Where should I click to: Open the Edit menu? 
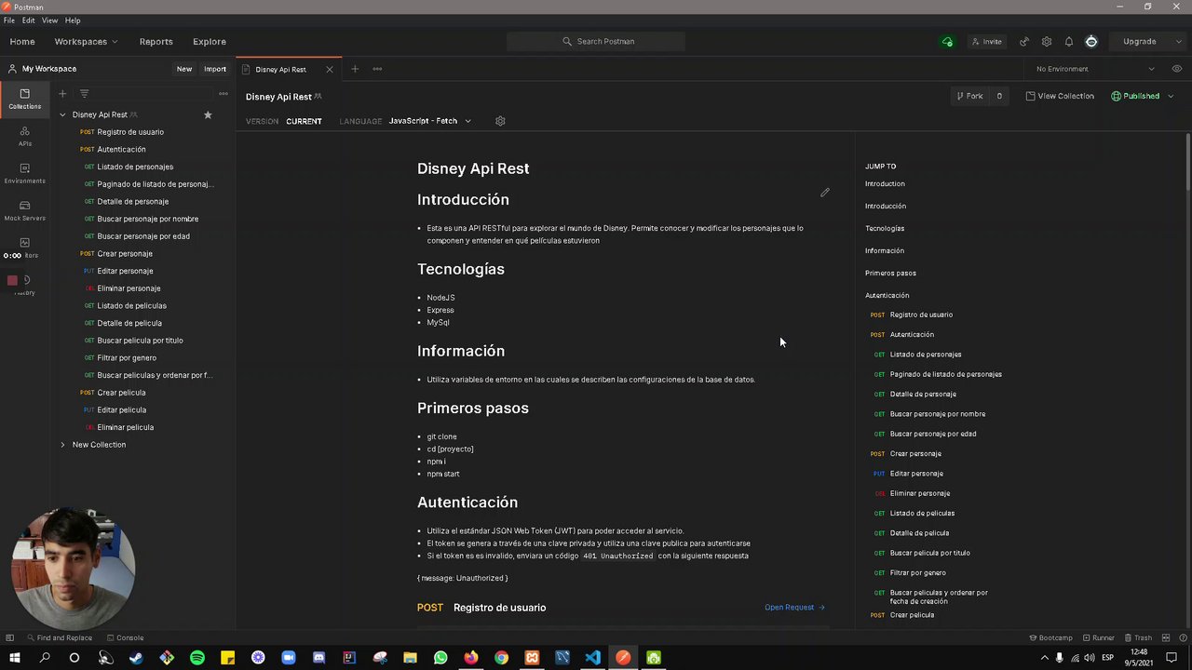coord(29,20)
